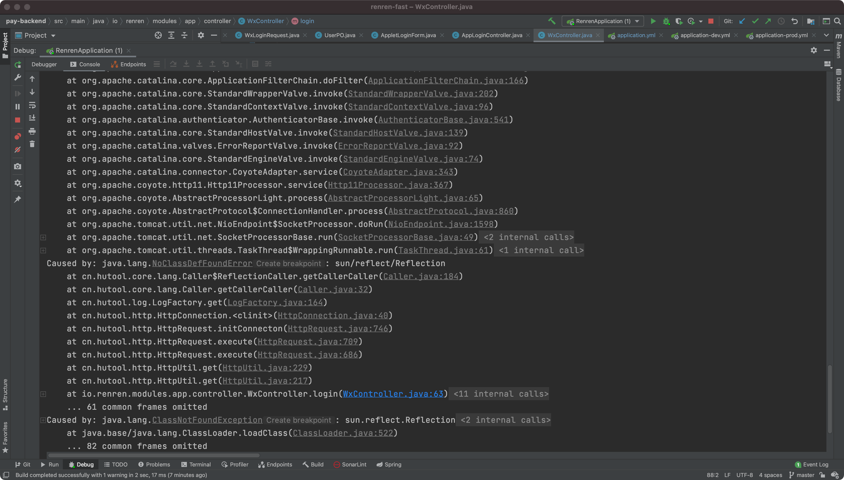
Task: Click the Build hammer icon in toolbar
Action: click(551, 21)
